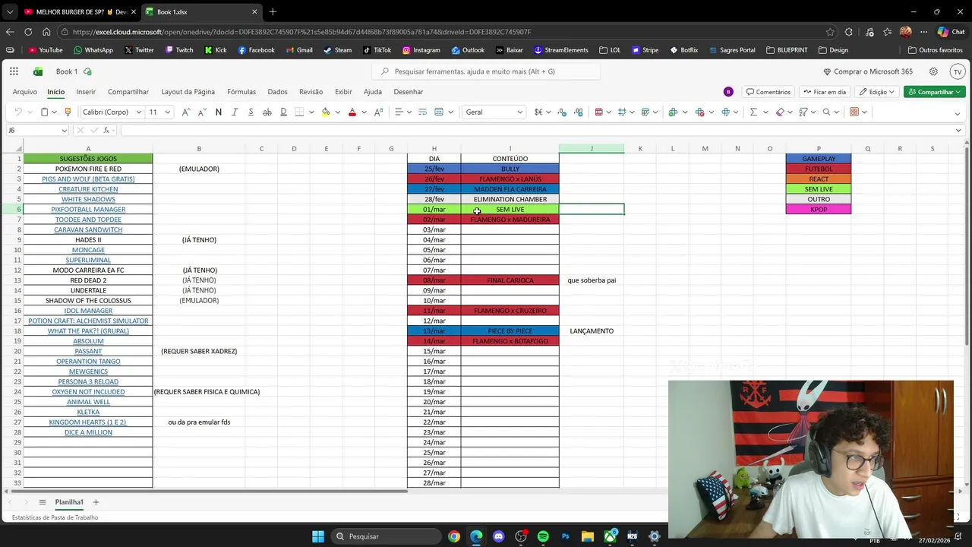This screenshot has height=547, width=972.
Task: Decrease decimal places icon
Action: click(x=579, y=112)
